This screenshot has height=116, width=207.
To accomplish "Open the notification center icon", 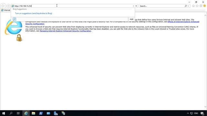I will (x=202, y=113).
